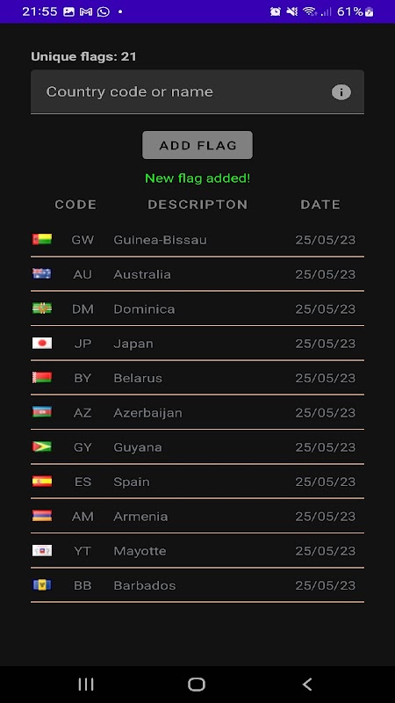Tap the Australia flag icon
Screen dimensions: 395x703
tap(42, 274)
